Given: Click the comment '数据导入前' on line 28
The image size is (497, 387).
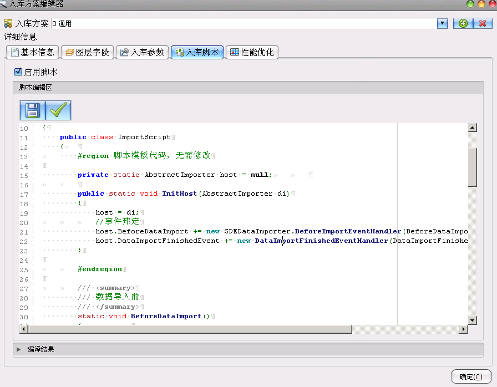Looking at the screenshot, I should [118, 297].
